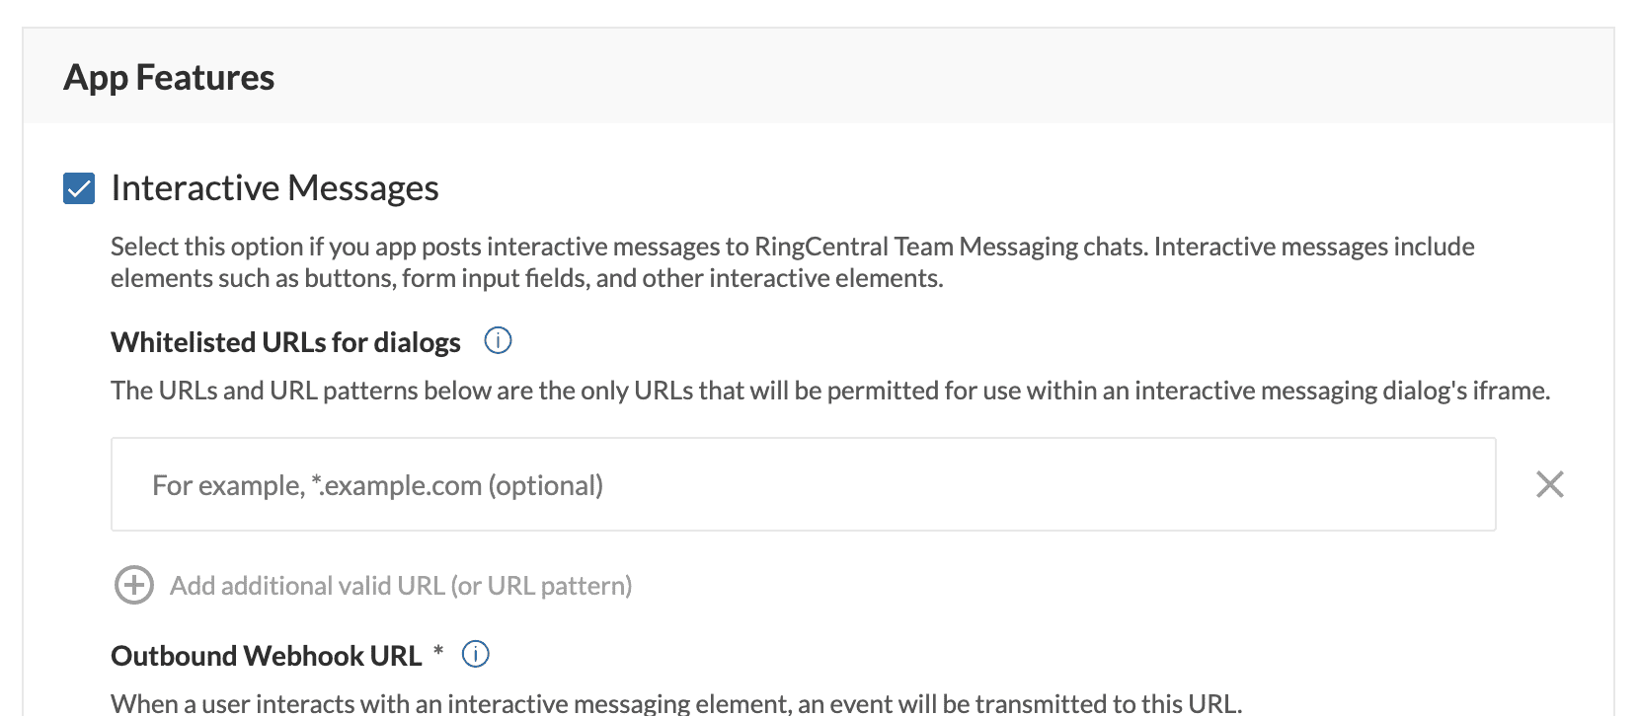Click the info icon beside Whitelisted URLs
This screenshot has height=716, width=1639.
point(498,341)
